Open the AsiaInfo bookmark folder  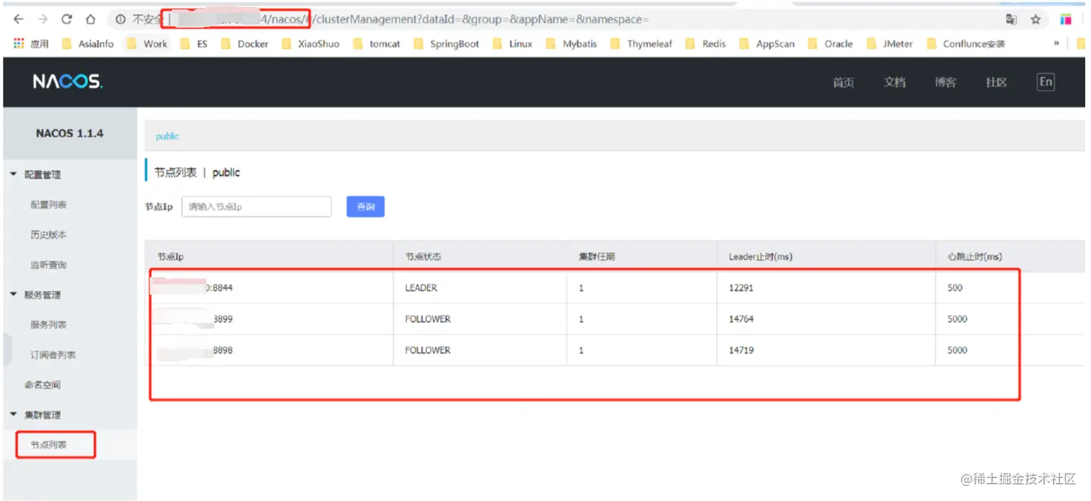89,43
